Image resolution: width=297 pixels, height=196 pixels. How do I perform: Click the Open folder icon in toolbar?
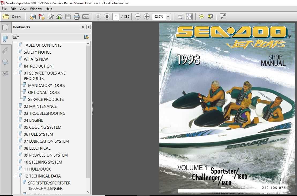coord(6,17)
